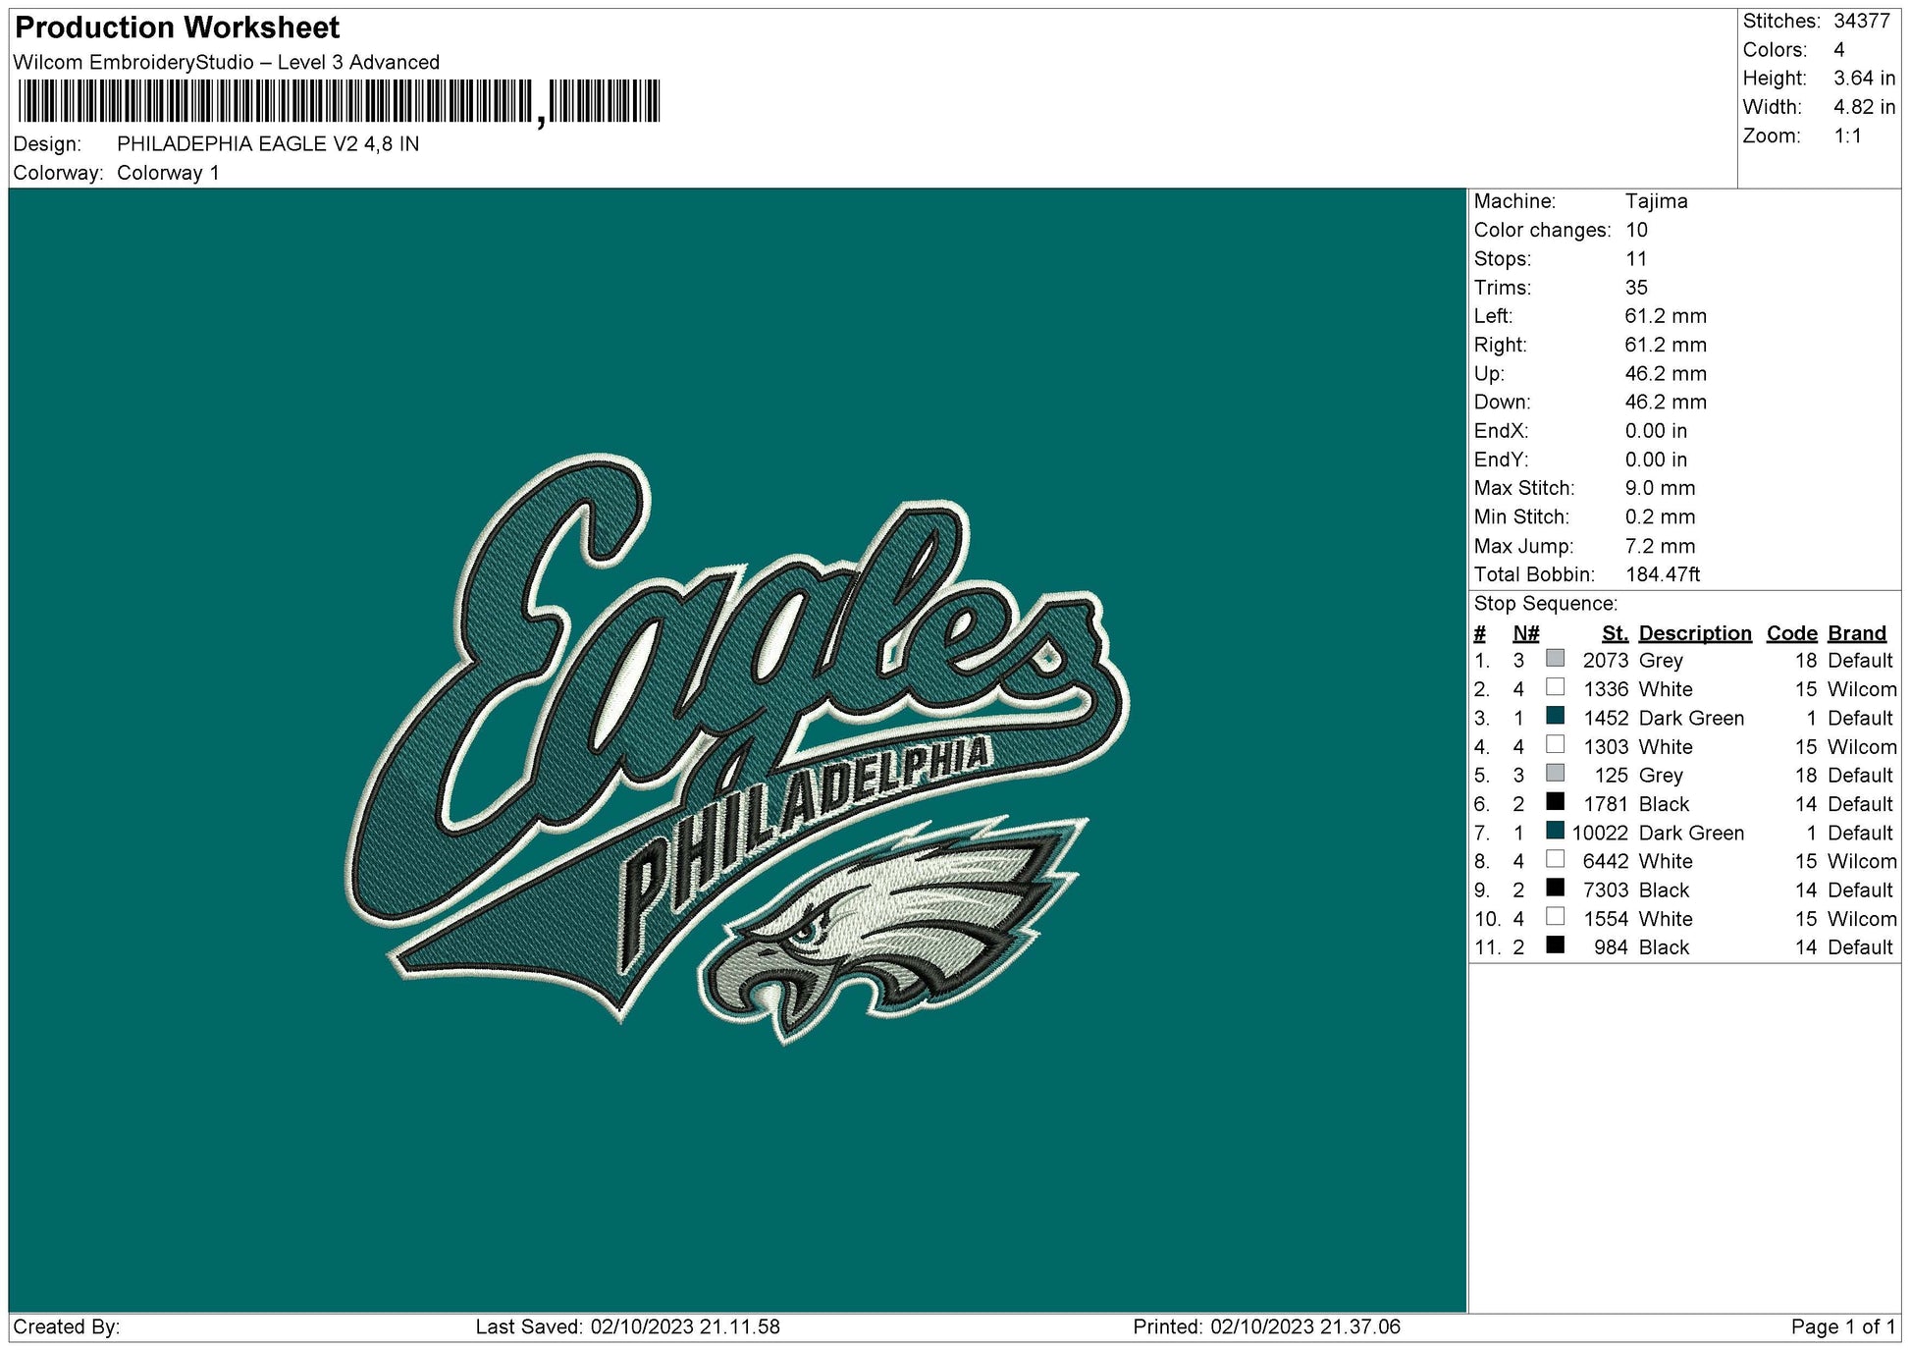Click the height value '3.64 in'

[1865, 78]
